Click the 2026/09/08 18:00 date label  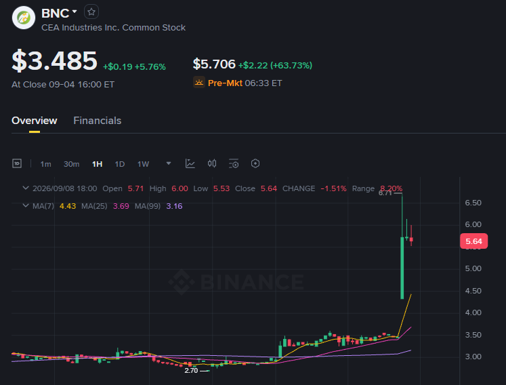point(65,188)
